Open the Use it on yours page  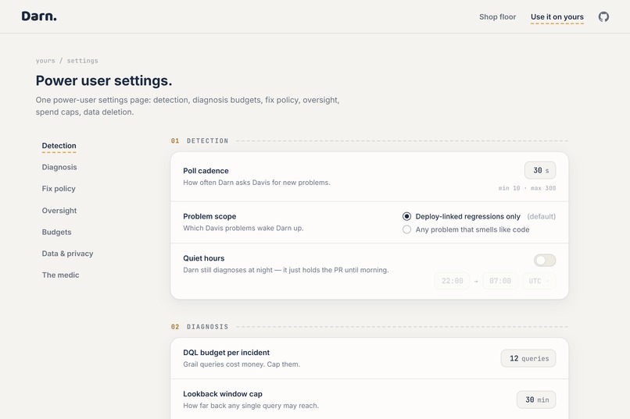pos(557,17)
